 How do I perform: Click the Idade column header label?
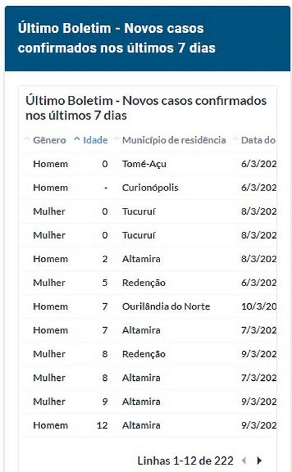point(95,140)
